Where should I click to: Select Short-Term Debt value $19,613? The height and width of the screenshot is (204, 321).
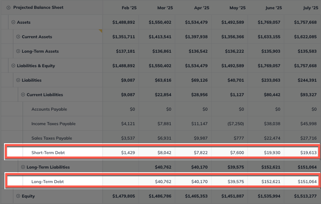click(308, 152)
